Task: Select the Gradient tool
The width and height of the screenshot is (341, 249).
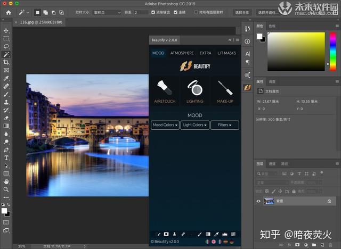Action: point(6,126)
